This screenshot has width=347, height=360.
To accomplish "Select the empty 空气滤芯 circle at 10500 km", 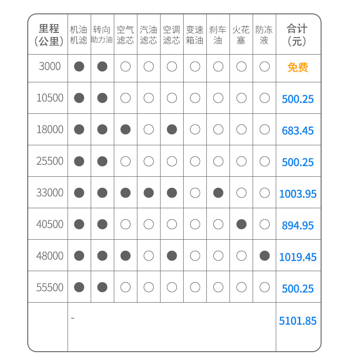I will 125,98.
